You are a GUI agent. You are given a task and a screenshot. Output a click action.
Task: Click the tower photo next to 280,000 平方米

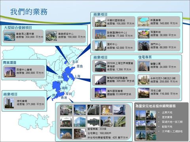pos(10,72)
